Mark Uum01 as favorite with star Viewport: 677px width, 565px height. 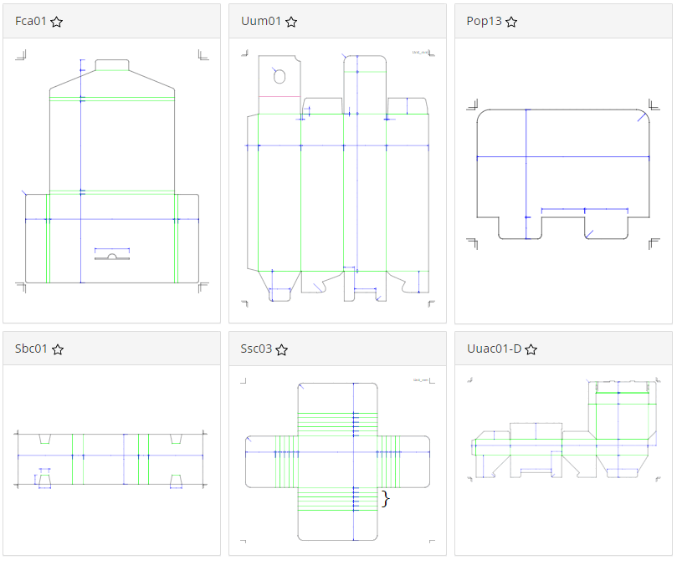291,22
